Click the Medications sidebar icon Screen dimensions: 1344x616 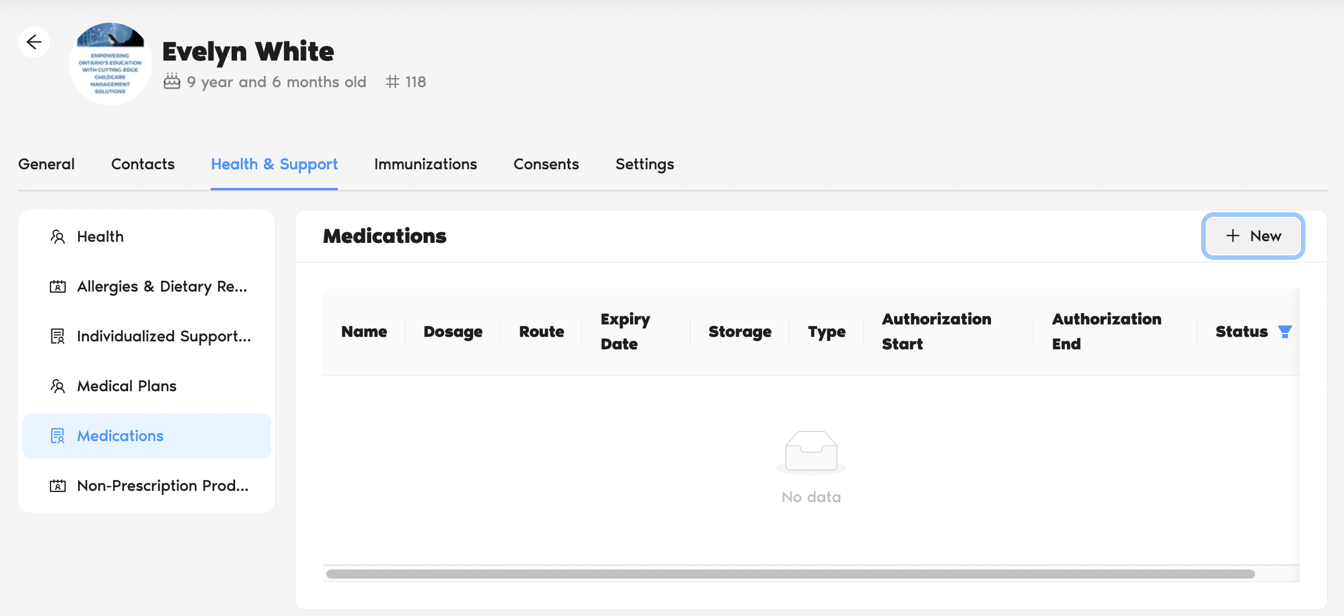click(x=58, y=436)
